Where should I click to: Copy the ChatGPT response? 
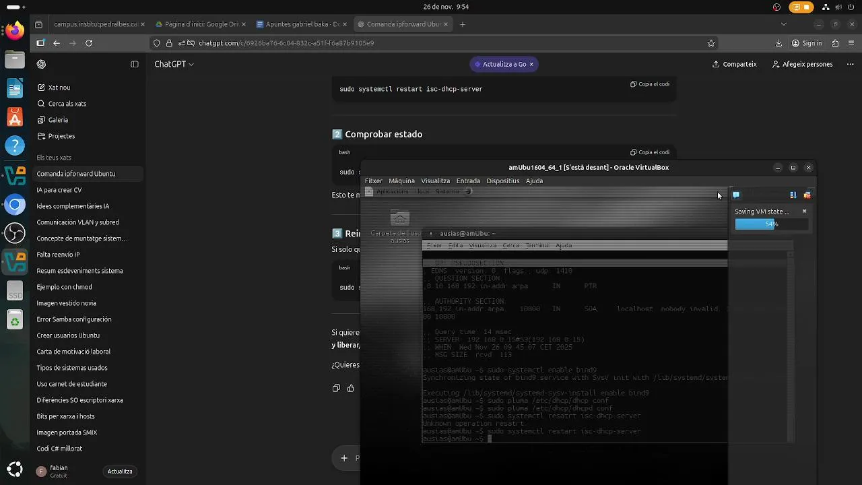(x=336, y=388)
